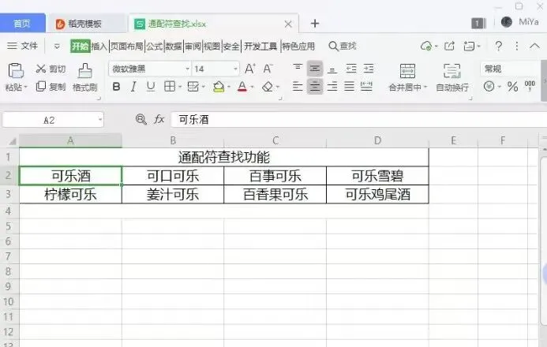Open the 开发工具 ribbon tab

click(x=260, y=46)
